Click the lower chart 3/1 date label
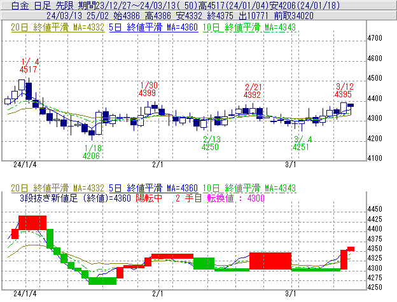This screenshot has height=302, width=397. click(x=291, y=294)
